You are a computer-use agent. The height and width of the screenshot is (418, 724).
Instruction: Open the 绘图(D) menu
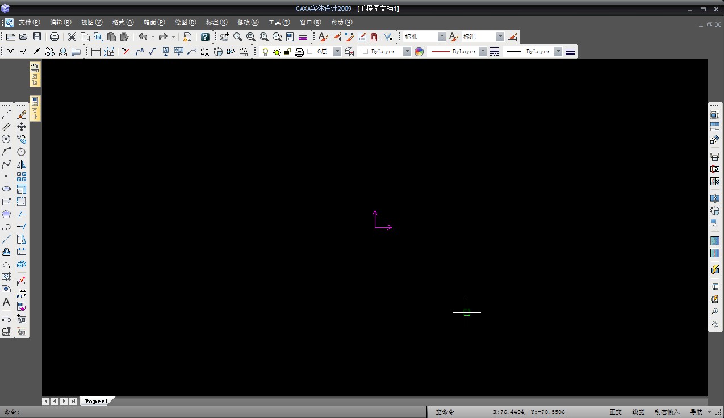tap(186, 23)
